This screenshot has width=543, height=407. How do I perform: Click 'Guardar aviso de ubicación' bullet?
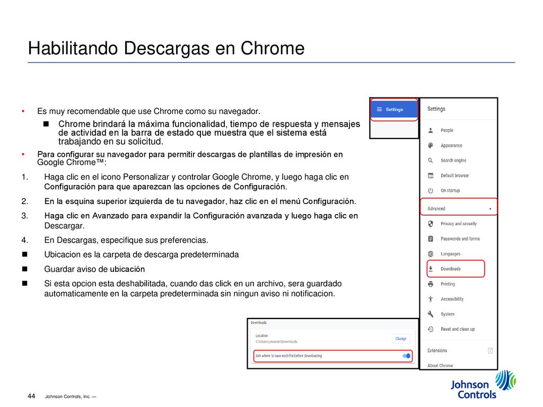94,269
